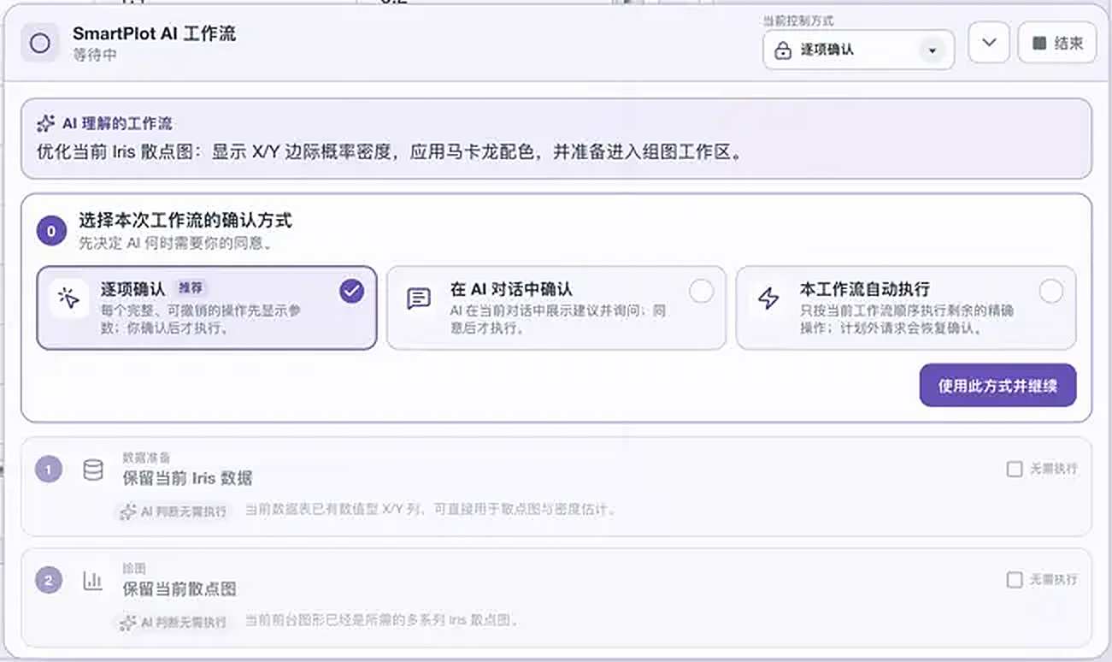Click the 当前控制方式 label
The height and width of the screenshot is (662, 1112).
[x=798, y=21]
